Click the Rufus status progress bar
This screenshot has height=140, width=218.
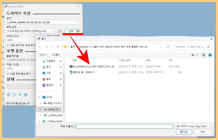(21, 87)
